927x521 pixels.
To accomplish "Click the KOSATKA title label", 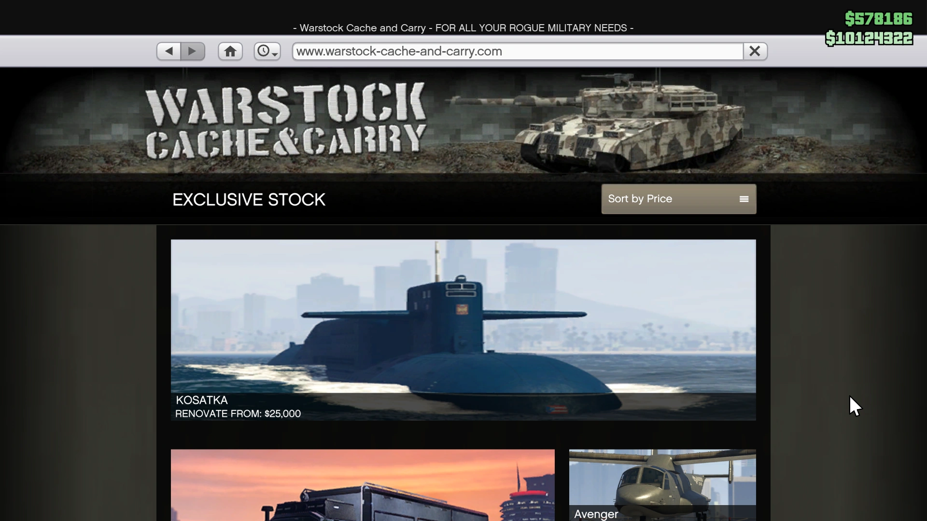I will point(202,400).
